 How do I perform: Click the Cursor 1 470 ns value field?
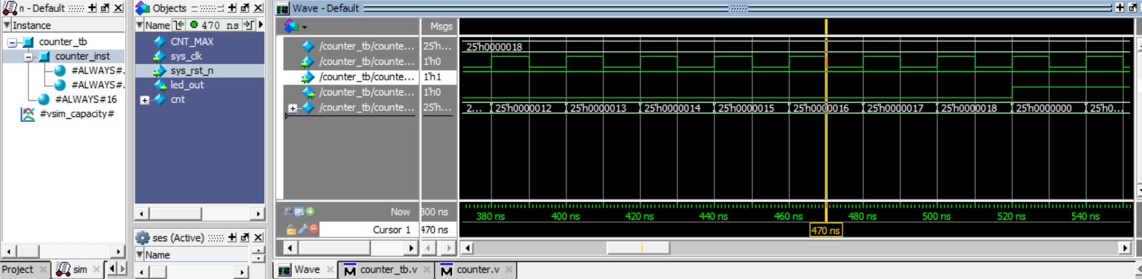438,230
